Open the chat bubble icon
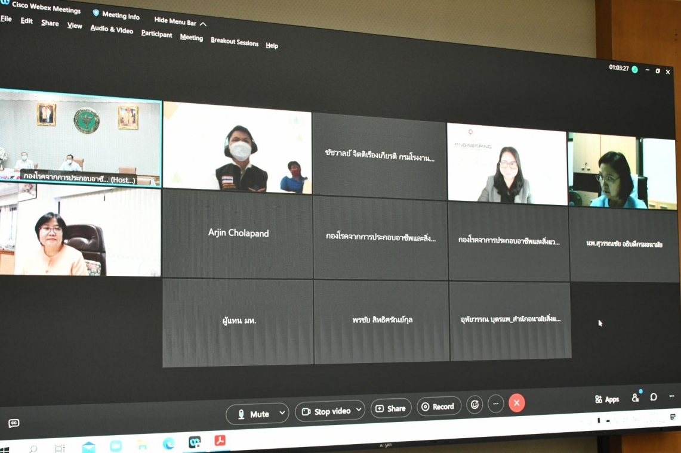This screenshot has width=681, height=453. pyautogui.click(x=654, y=396)
